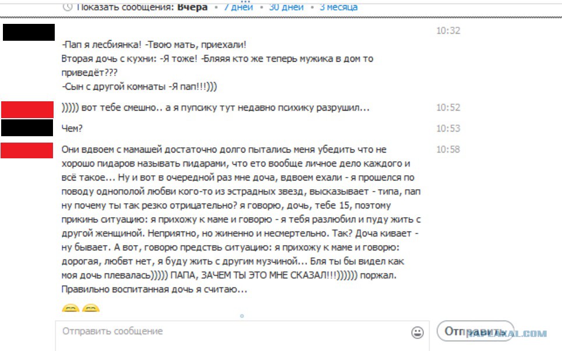Viewport: 562px width, 351px height.
Task: Show messages from the last 7 дней
Action: (239, 7)
